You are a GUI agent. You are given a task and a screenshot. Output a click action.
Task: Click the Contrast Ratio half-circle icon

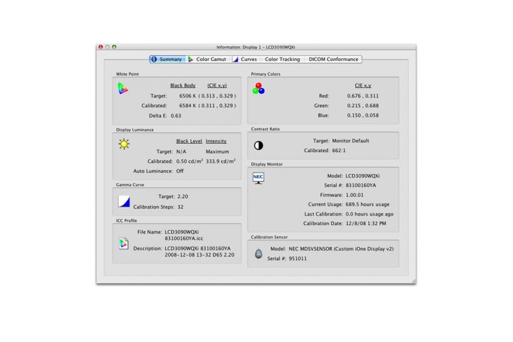pos(258,146)
